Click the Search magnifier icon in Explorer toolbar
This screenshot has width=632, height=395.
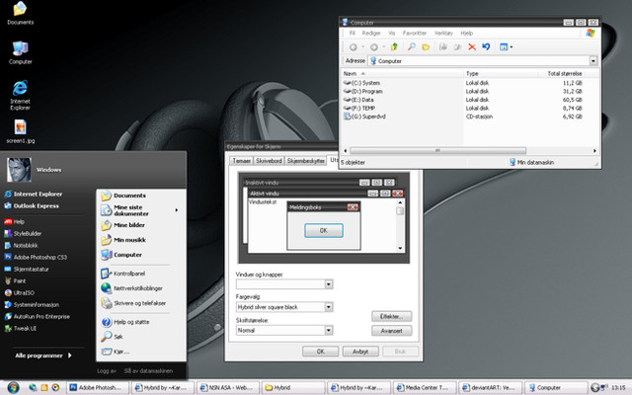click(x=411, y=46)
